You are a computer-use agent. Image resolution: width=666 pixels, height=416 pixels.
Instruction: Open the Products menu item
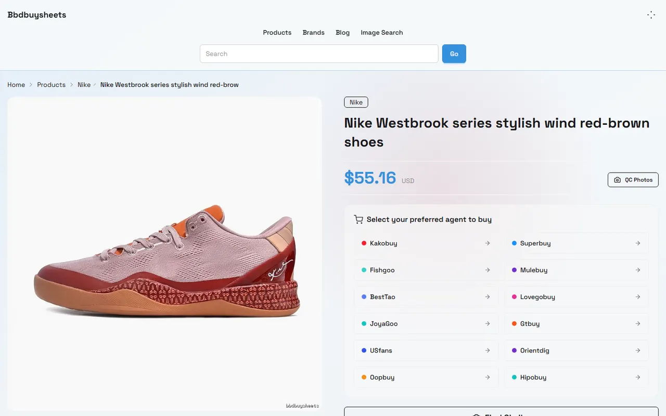[277, 32]
